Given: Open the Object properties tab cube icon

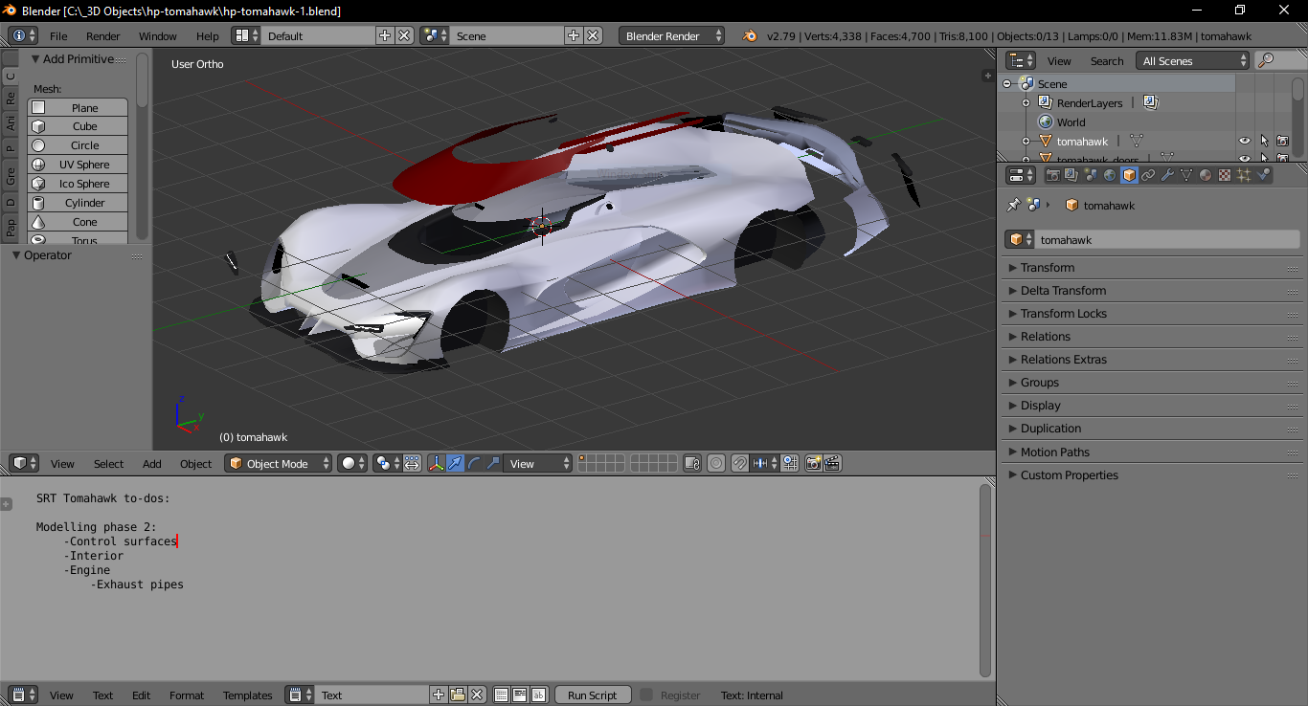Looking at the screenshot, I should point(1129,175).
